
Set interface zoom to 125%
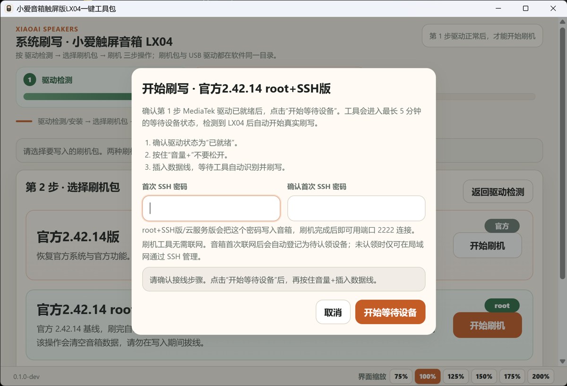pos(456,377)
